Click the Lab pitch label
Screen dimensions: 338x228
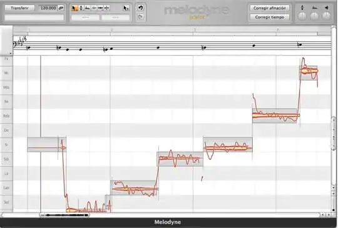click(6, 188)
